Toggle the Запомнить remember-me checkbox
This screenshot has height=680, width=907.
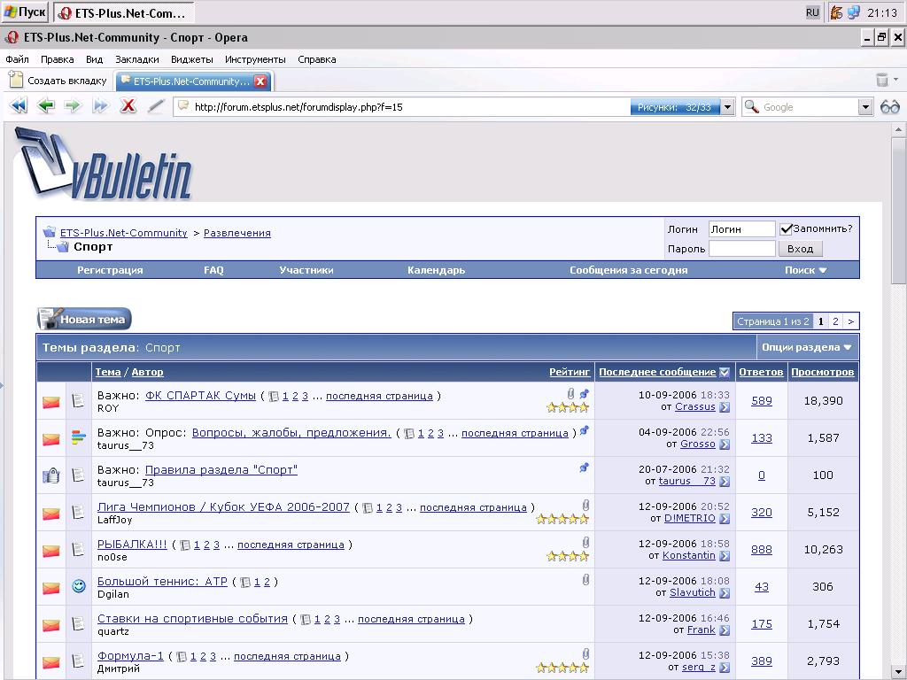click(786, 228)
